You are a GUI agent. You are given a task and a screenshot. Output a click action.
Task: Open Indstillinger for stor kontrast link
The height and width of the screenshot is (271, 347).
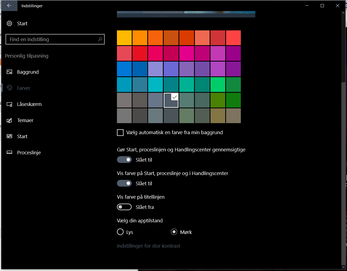click(148, 246)
